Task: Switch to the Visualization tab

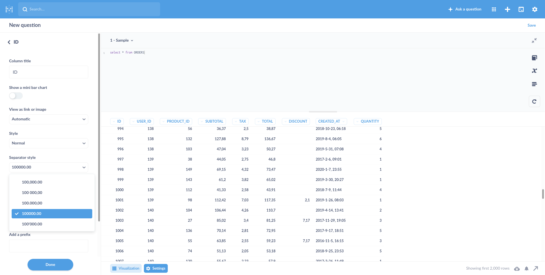Action: 126,268
